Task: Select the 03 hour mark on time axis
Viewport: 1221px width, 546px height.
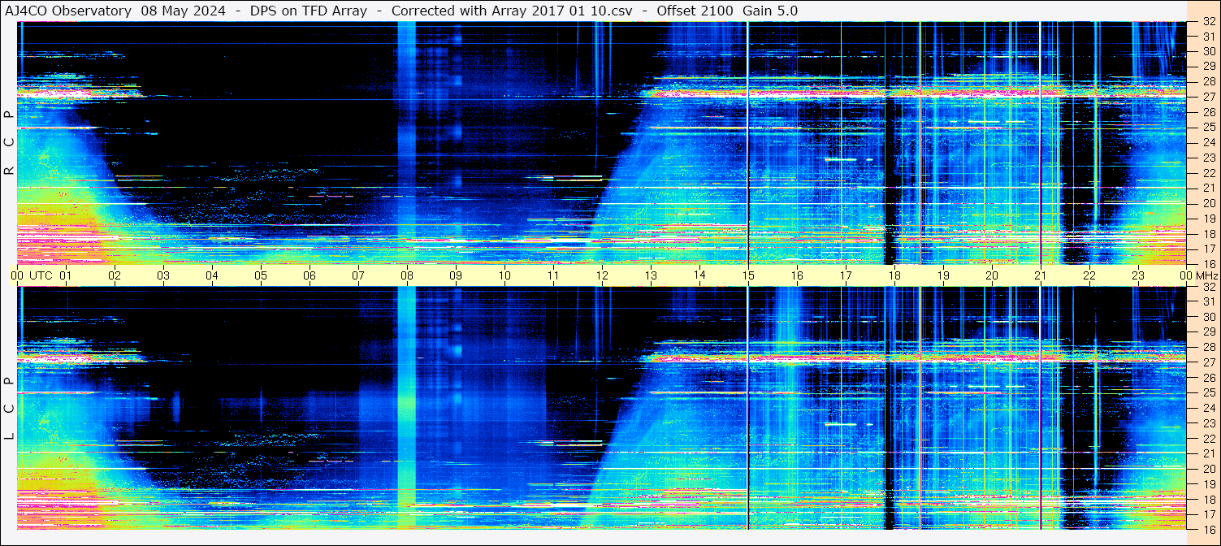Action: [163, 275]
